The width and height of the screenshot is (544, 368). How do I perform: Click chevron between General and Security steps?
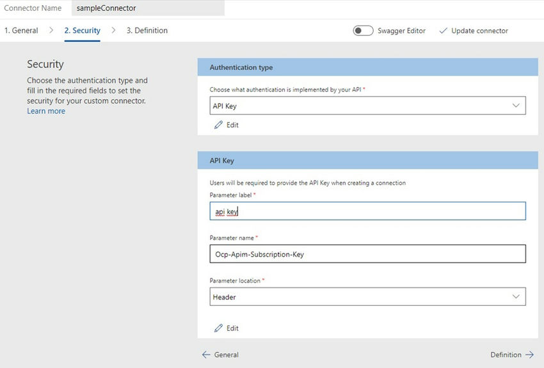click(x=51, y=30)
